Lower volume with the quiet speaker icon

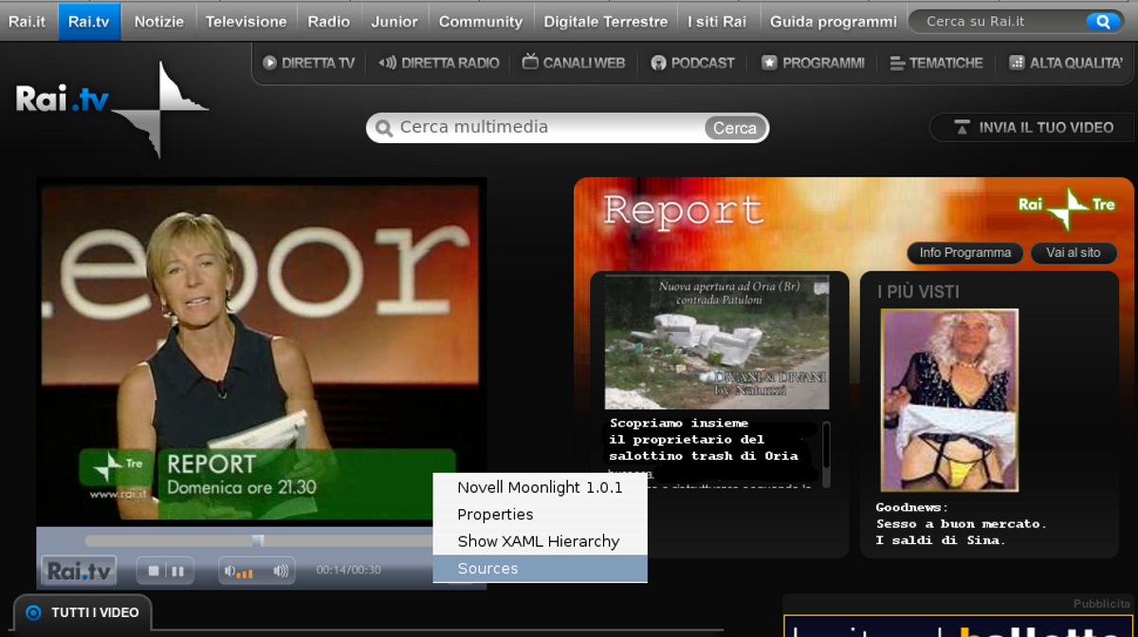[x=229, y=572]
